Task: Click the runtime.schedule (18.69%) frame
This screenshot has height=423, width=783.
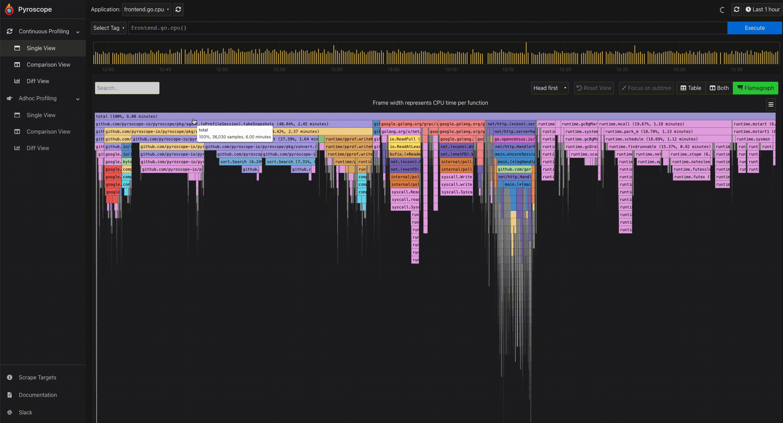Action: pos(668,139)
